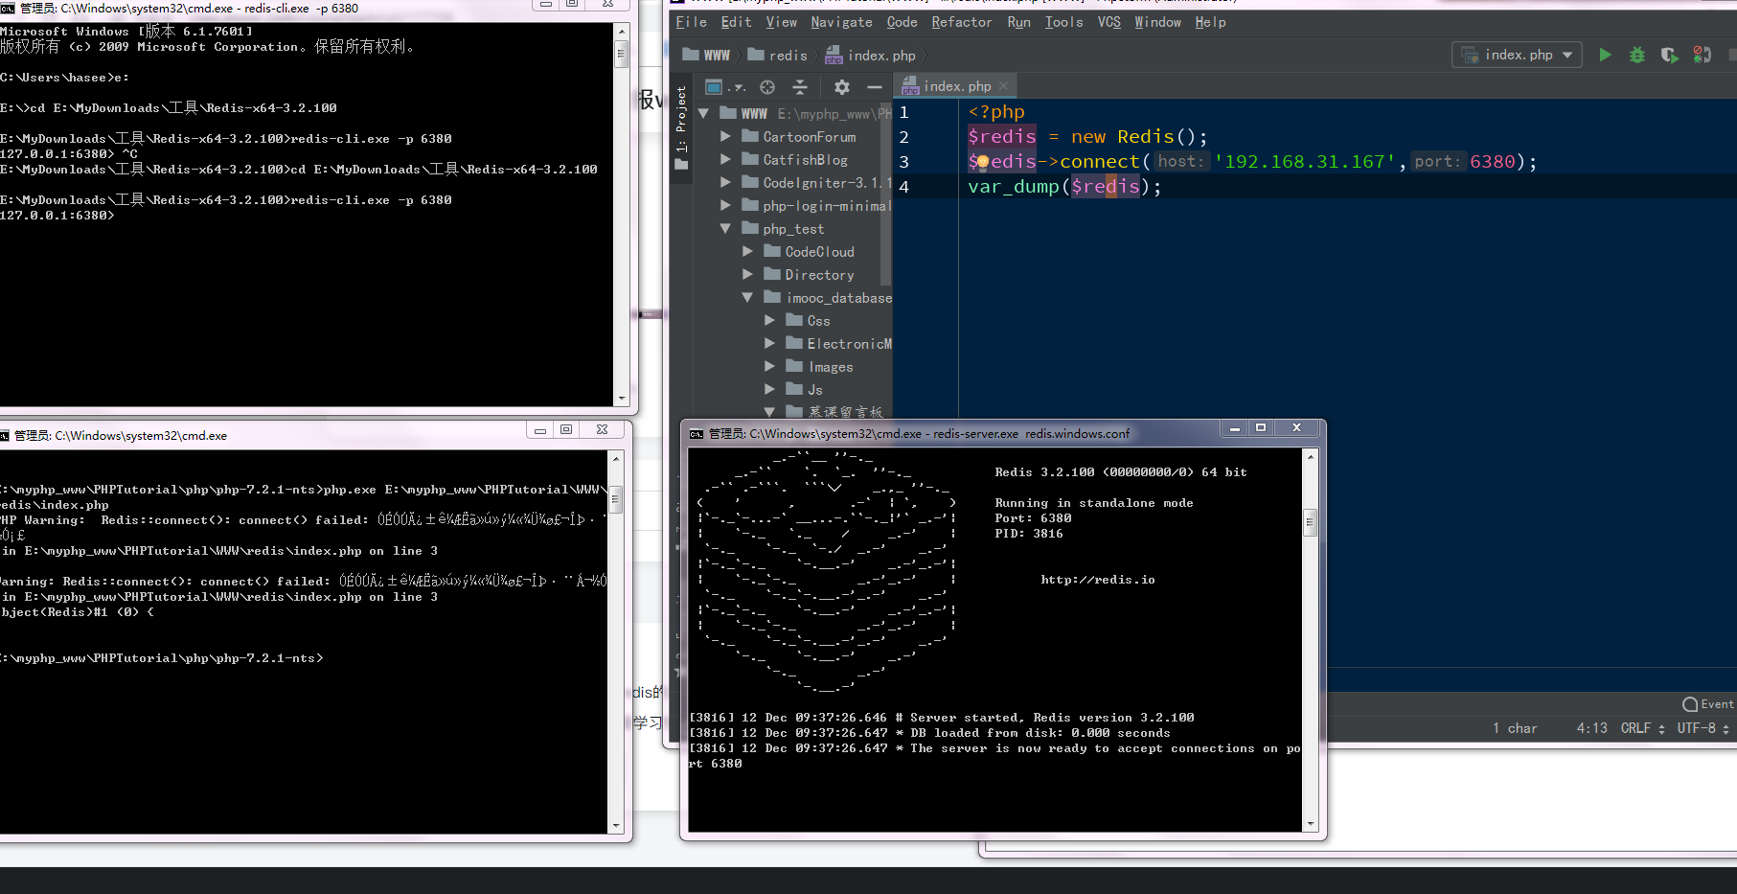Collapse the imooc_database folder

747,297
